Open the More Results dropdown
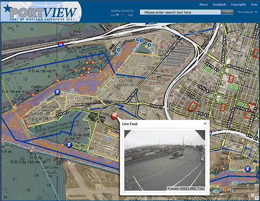 click(x=247, y=12)
